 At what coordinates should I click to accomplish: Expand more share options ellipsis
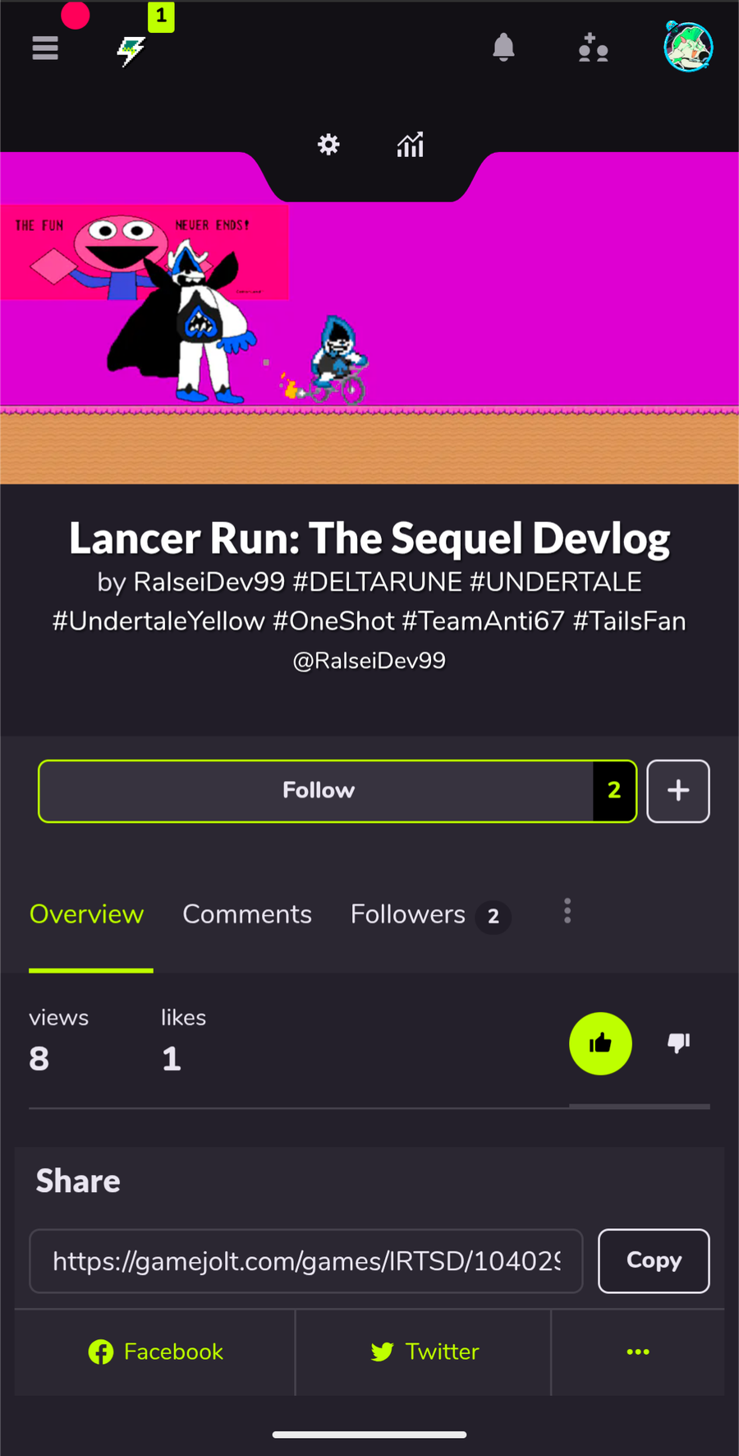tap(638, 1352)
